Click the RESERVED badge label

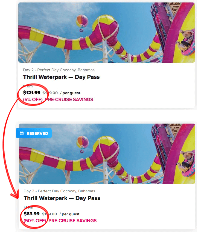point(37,133)
